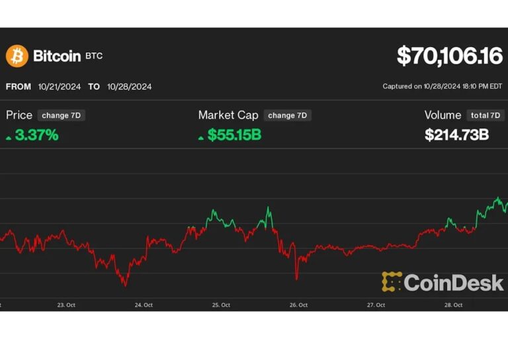Select the FROM date 10/21/2024
Viewport: 508px width, 339px height.
[x=59, y=87]
